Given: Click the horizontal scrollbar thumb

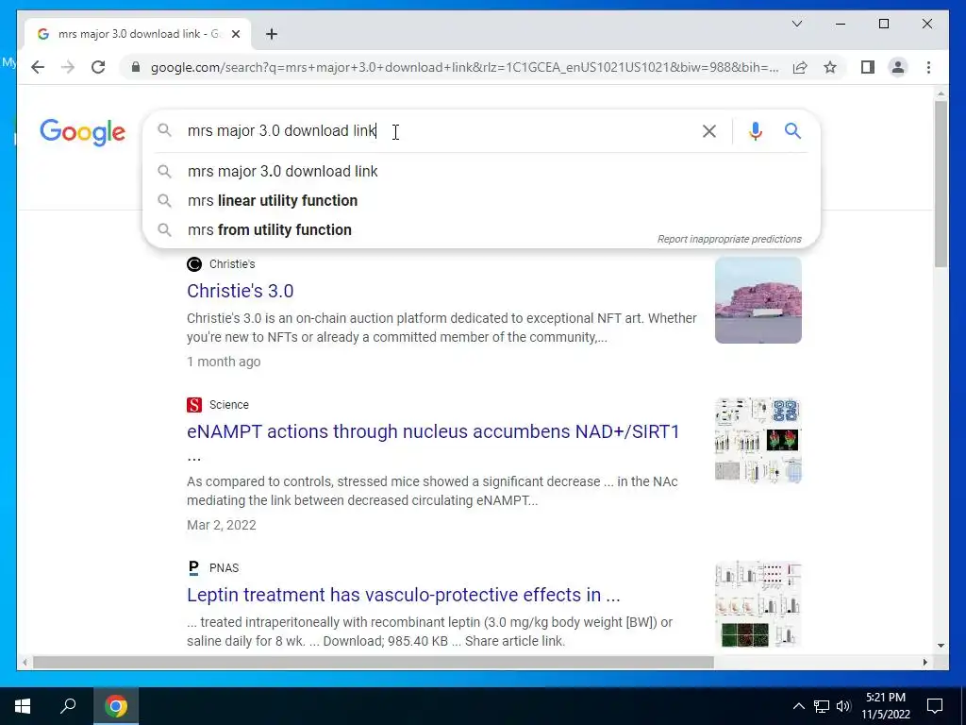Looking at the screenshot, I should (x=374, y=662).
